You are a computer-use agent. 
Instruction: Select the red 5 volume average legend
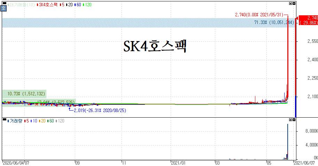(26, 121)
